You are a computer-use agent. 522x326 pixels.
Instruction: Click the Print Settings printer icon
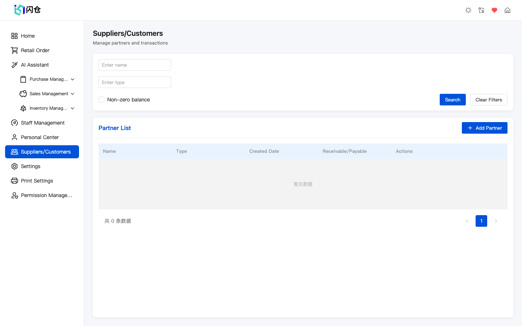pyautogui.click(x=14, y=181)
